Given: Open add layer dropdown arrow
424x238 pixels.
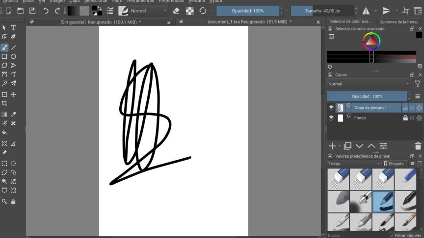Looking at the screenshot, I should coord(340,146).
